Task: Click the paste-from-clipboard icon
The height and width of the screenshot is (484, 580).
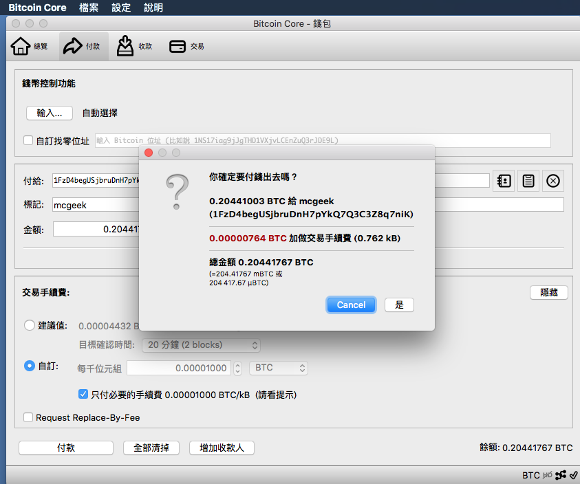Action: pyautogui.click(x=528, y=181)
